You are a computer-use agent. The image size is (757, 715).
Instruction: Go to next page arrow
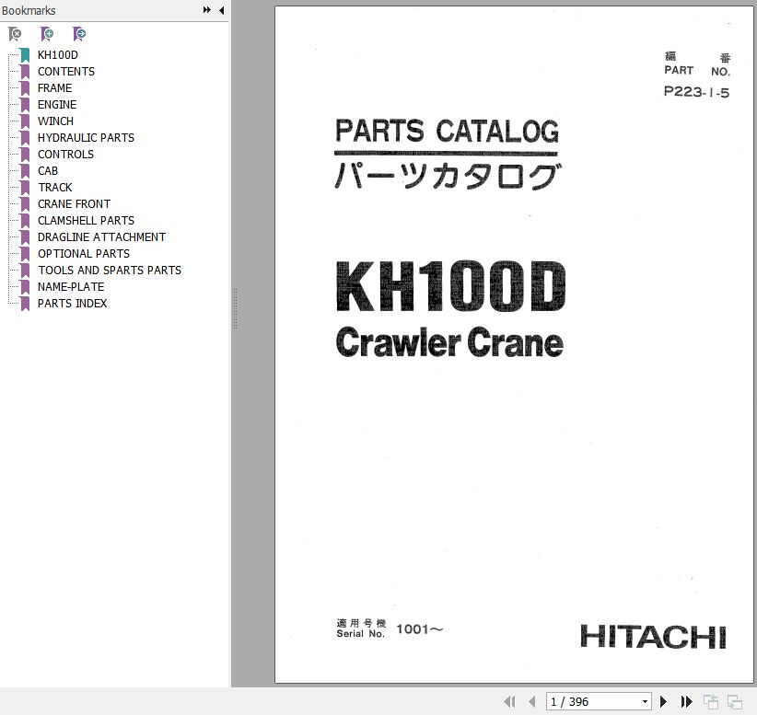tap(663, 701)
